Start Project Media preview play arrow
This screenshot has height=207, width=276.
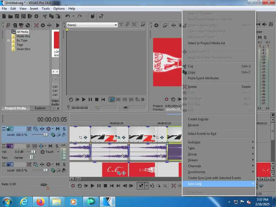coord(58,25)
